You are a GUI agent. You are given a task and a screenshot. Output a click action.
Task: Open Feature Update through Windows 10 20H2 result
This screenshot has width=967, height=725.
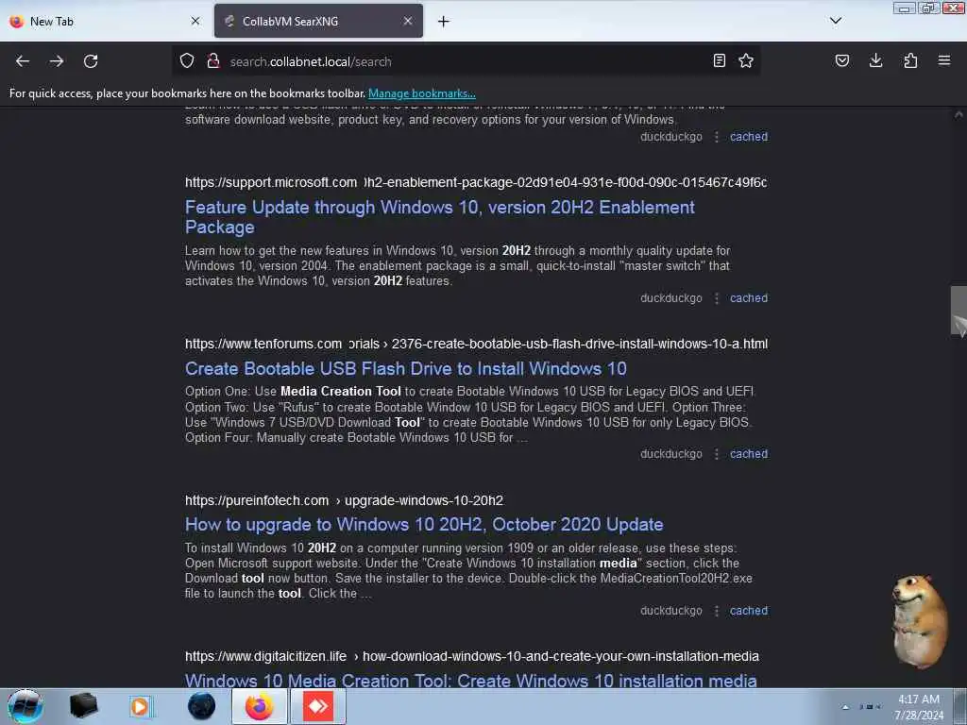click(x=440, y=217)
